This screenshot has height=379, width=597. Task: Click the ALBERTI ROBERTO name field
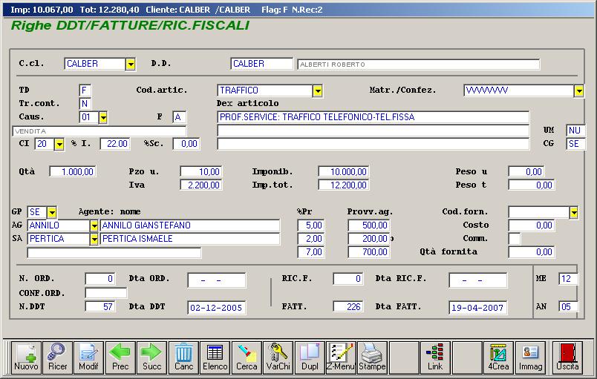[x=419, y=65]
